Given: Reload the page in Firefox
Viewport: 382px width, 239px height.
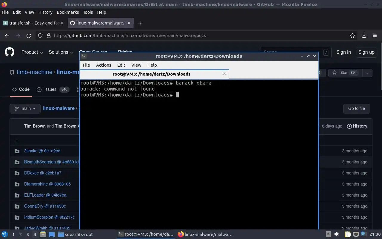Looking at the screenshot, I should point(29,36).
